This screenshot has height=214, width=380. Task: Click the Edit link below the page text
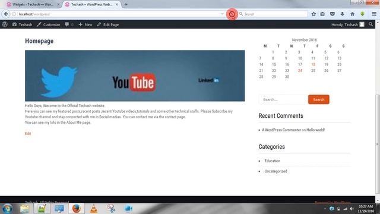coord(28,133)
